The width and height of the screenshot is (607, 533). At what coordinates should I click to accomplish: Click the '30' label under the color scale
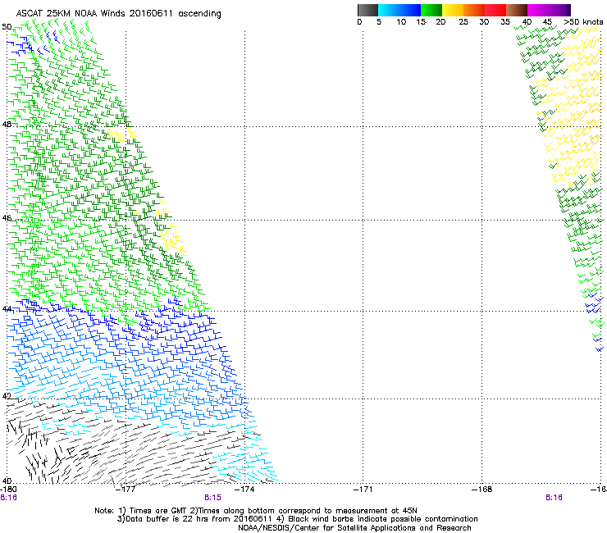pos(484,22)
